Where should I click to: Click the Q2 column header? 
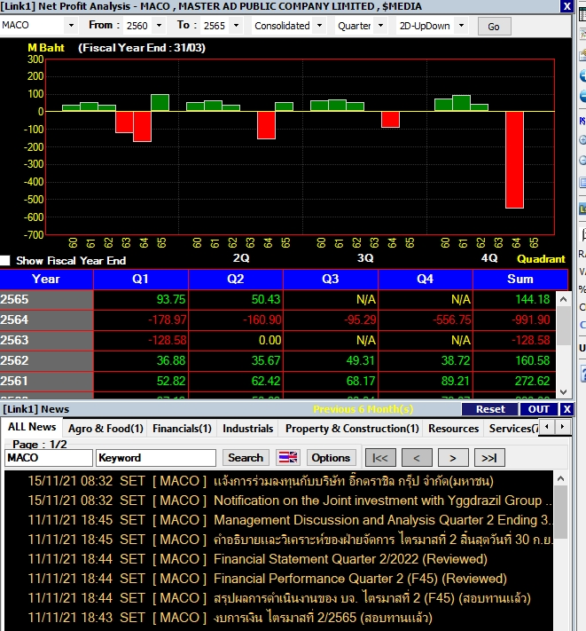click(236, 280)
